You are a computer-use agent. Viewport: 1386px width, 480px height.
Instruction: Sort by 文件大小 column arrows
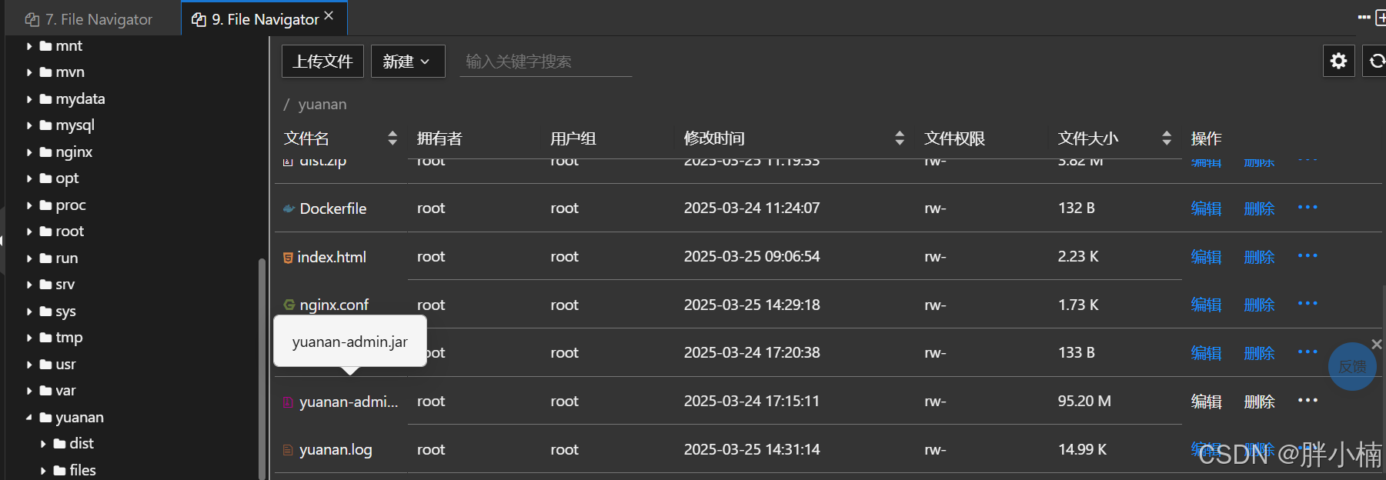[x=1166, y=138]
